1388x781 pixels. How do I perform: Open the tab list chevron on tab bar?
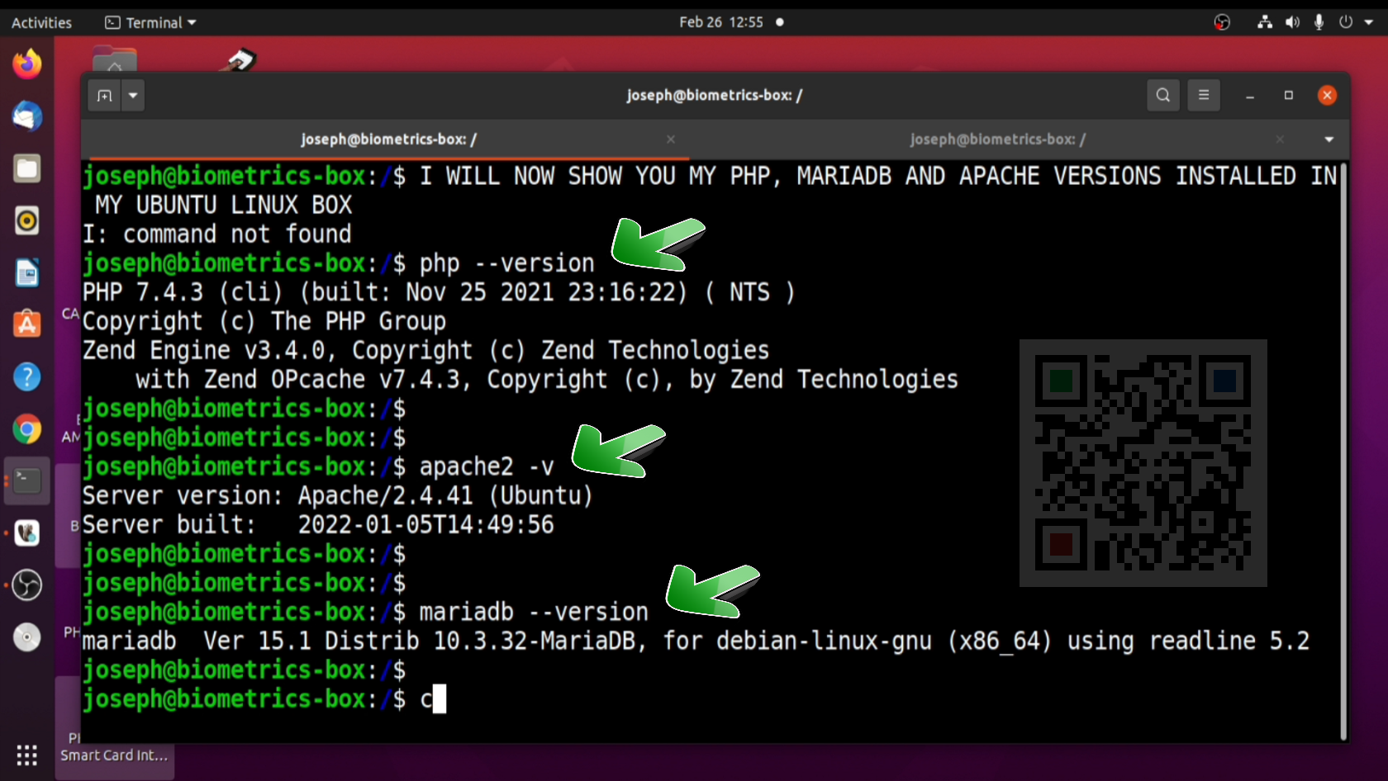coord(1329,140)
